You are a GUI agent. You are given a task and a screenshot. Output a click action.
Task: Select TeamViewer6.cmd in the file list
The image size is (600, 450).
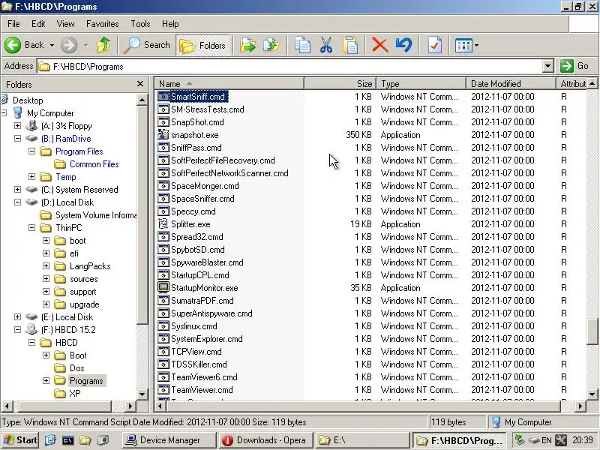[204, 377]
